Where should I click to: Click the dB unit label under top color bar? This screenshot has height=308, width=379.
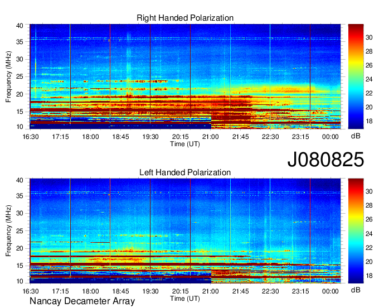point(356,136)
